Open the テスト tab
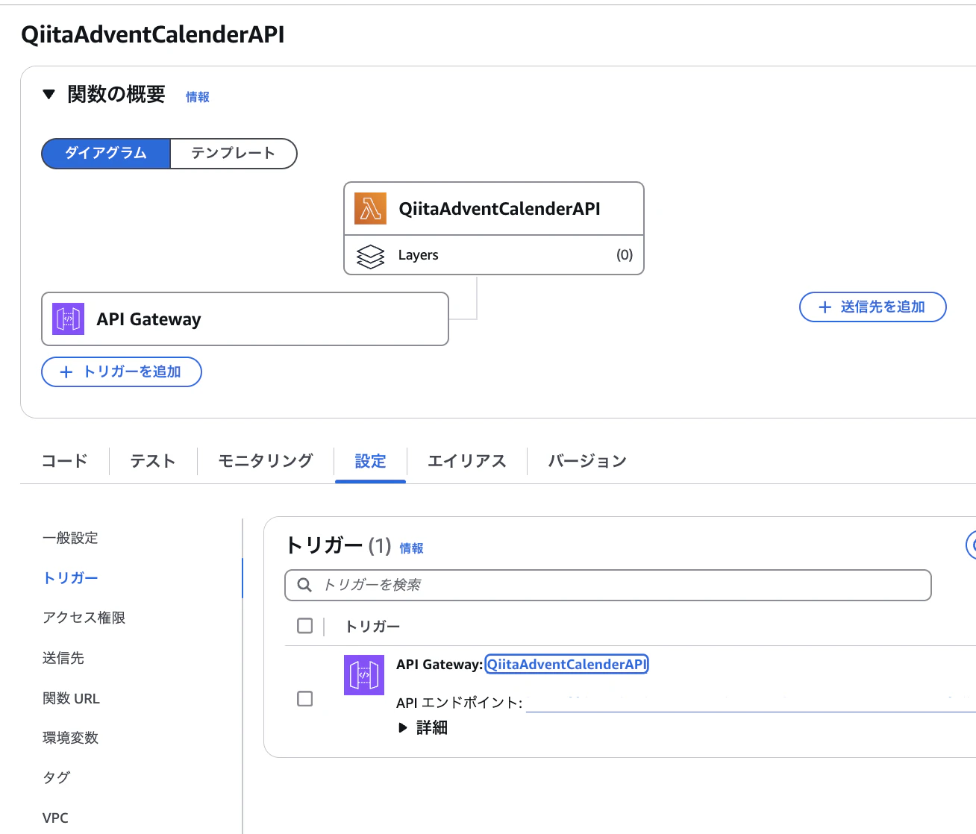This screenshot has width=976, height=834. [153, 461]
